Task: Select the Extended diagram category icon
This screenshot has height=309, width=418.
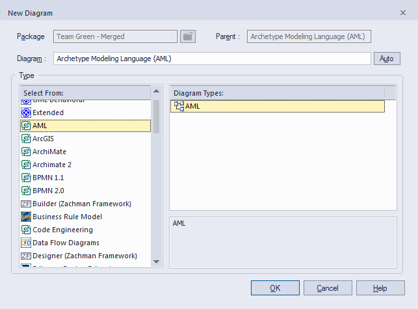Action: [x=26, y=113]
